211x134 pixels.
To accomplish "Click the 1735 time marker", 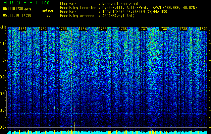I will (103, 29).
